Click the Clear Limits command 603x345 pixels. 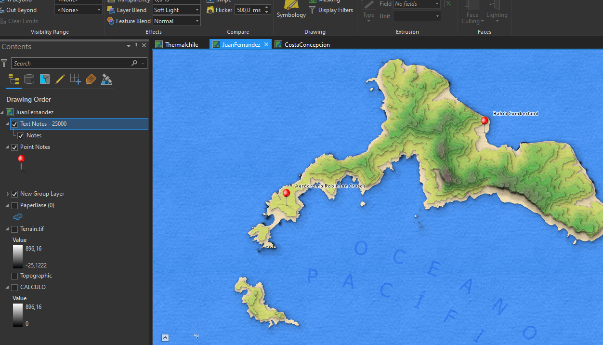[23, 21]
